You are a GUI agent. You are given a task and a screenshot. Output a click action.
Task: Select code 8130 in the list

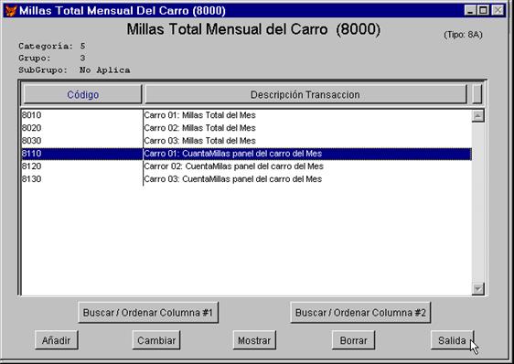tap(31, 179)
